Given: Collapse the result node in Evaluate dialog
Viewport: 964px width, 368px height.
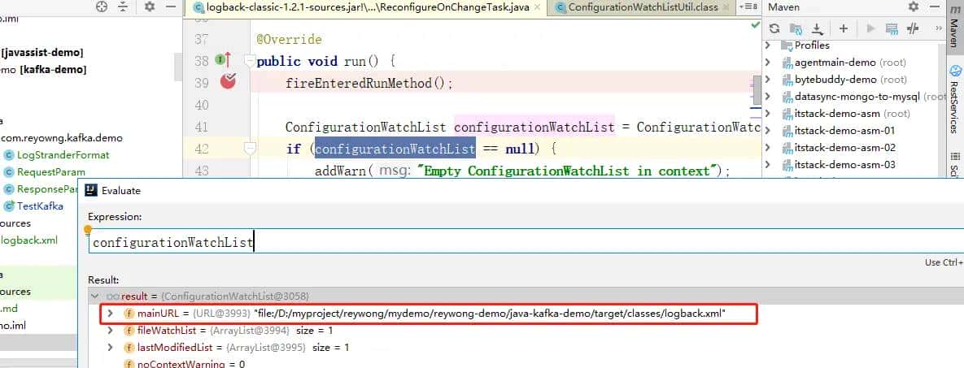Looking at the screenshot, I should (96, 297).
